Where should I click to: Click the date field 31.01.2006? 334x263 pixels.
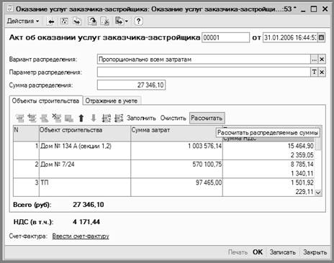290,37
